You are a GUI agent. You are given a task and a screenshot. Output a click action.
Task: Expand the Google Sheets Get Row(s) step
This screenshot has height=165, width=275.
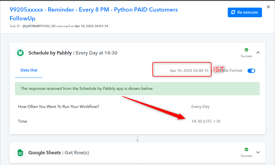click(x=258, y=152)
